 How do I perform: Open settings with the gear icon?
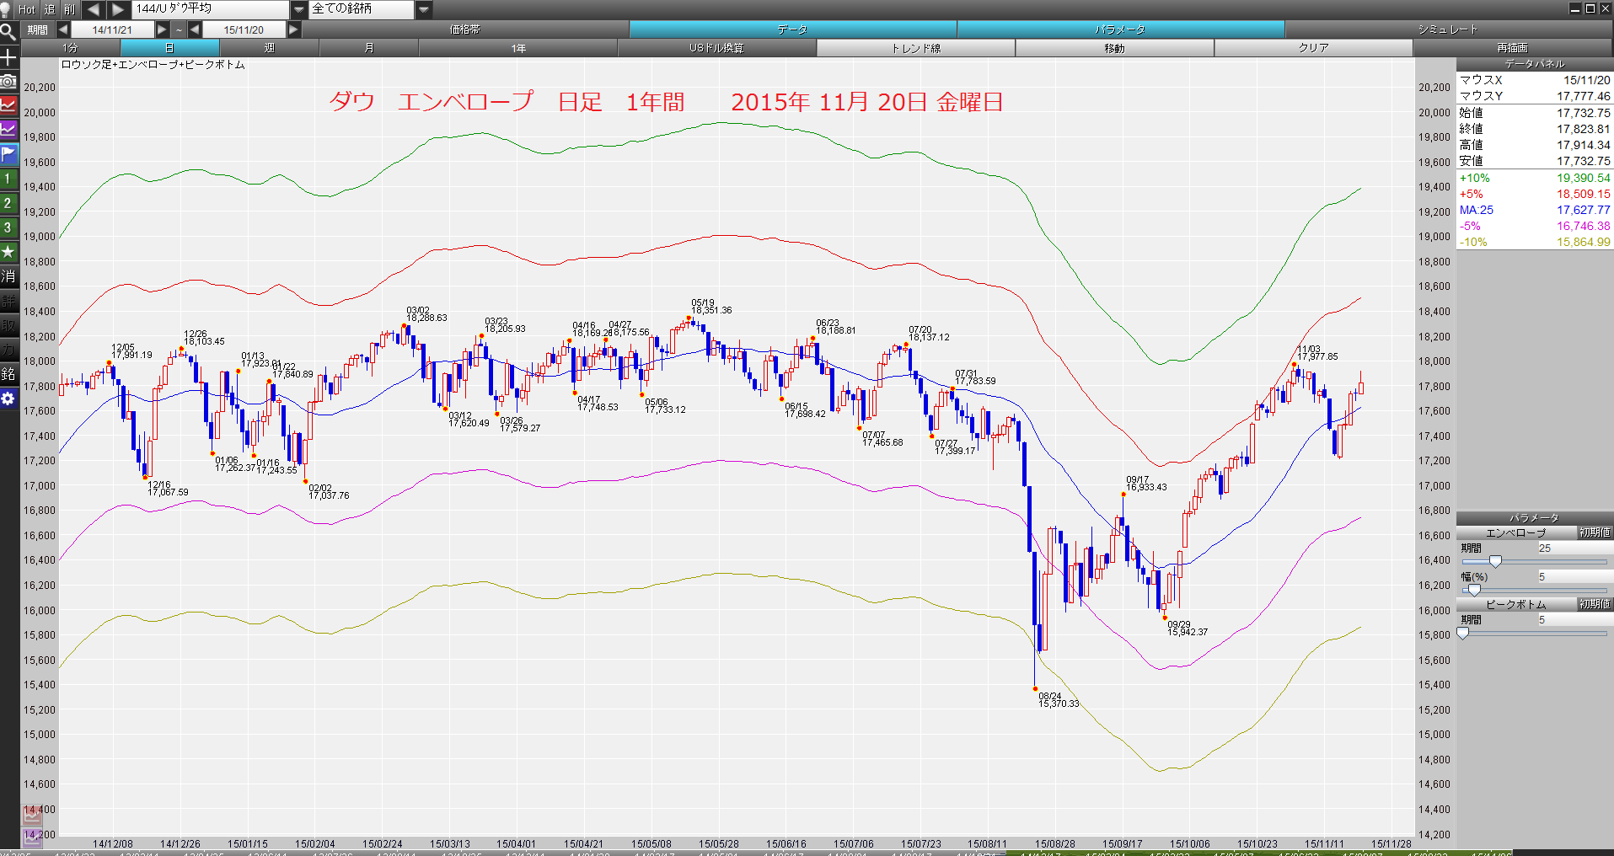coord(8,399)
